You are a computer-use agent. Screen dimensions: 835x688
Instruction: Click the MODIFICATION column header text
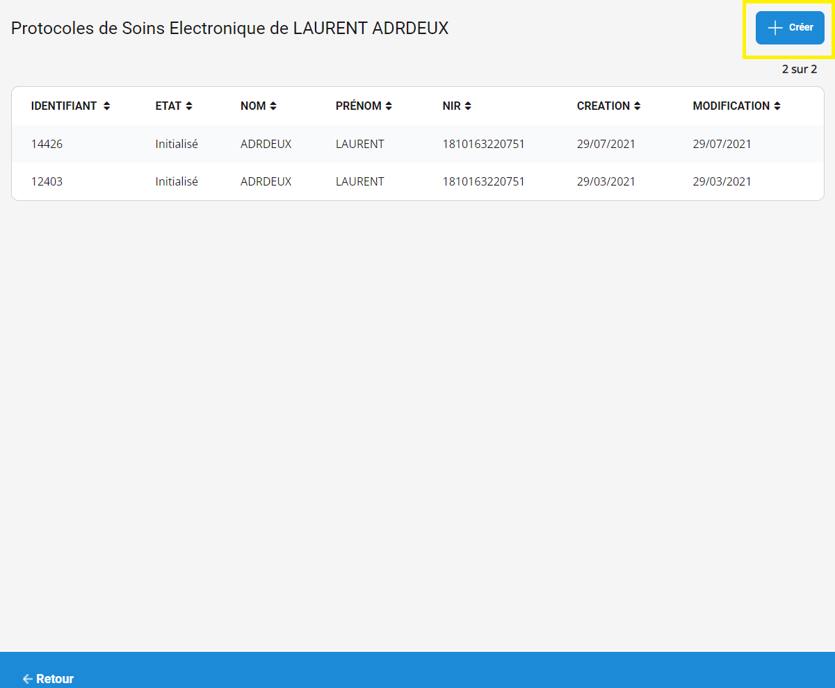coord(731,106)
